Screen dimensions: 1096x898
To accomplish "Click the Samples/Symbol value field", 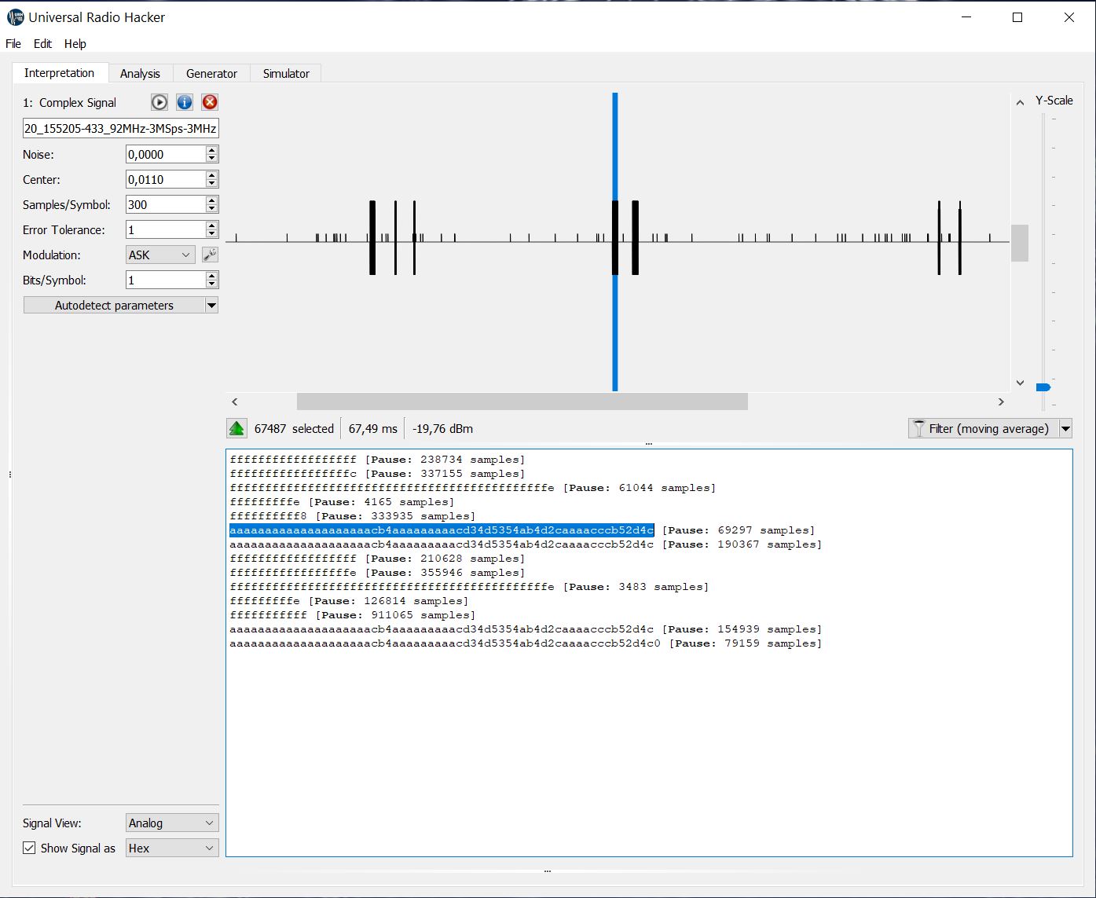I will (165, 205).
